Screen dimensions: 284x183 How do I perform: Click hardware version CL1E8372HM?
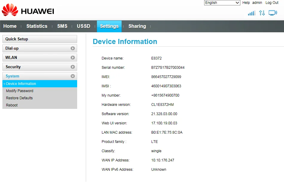162,105
